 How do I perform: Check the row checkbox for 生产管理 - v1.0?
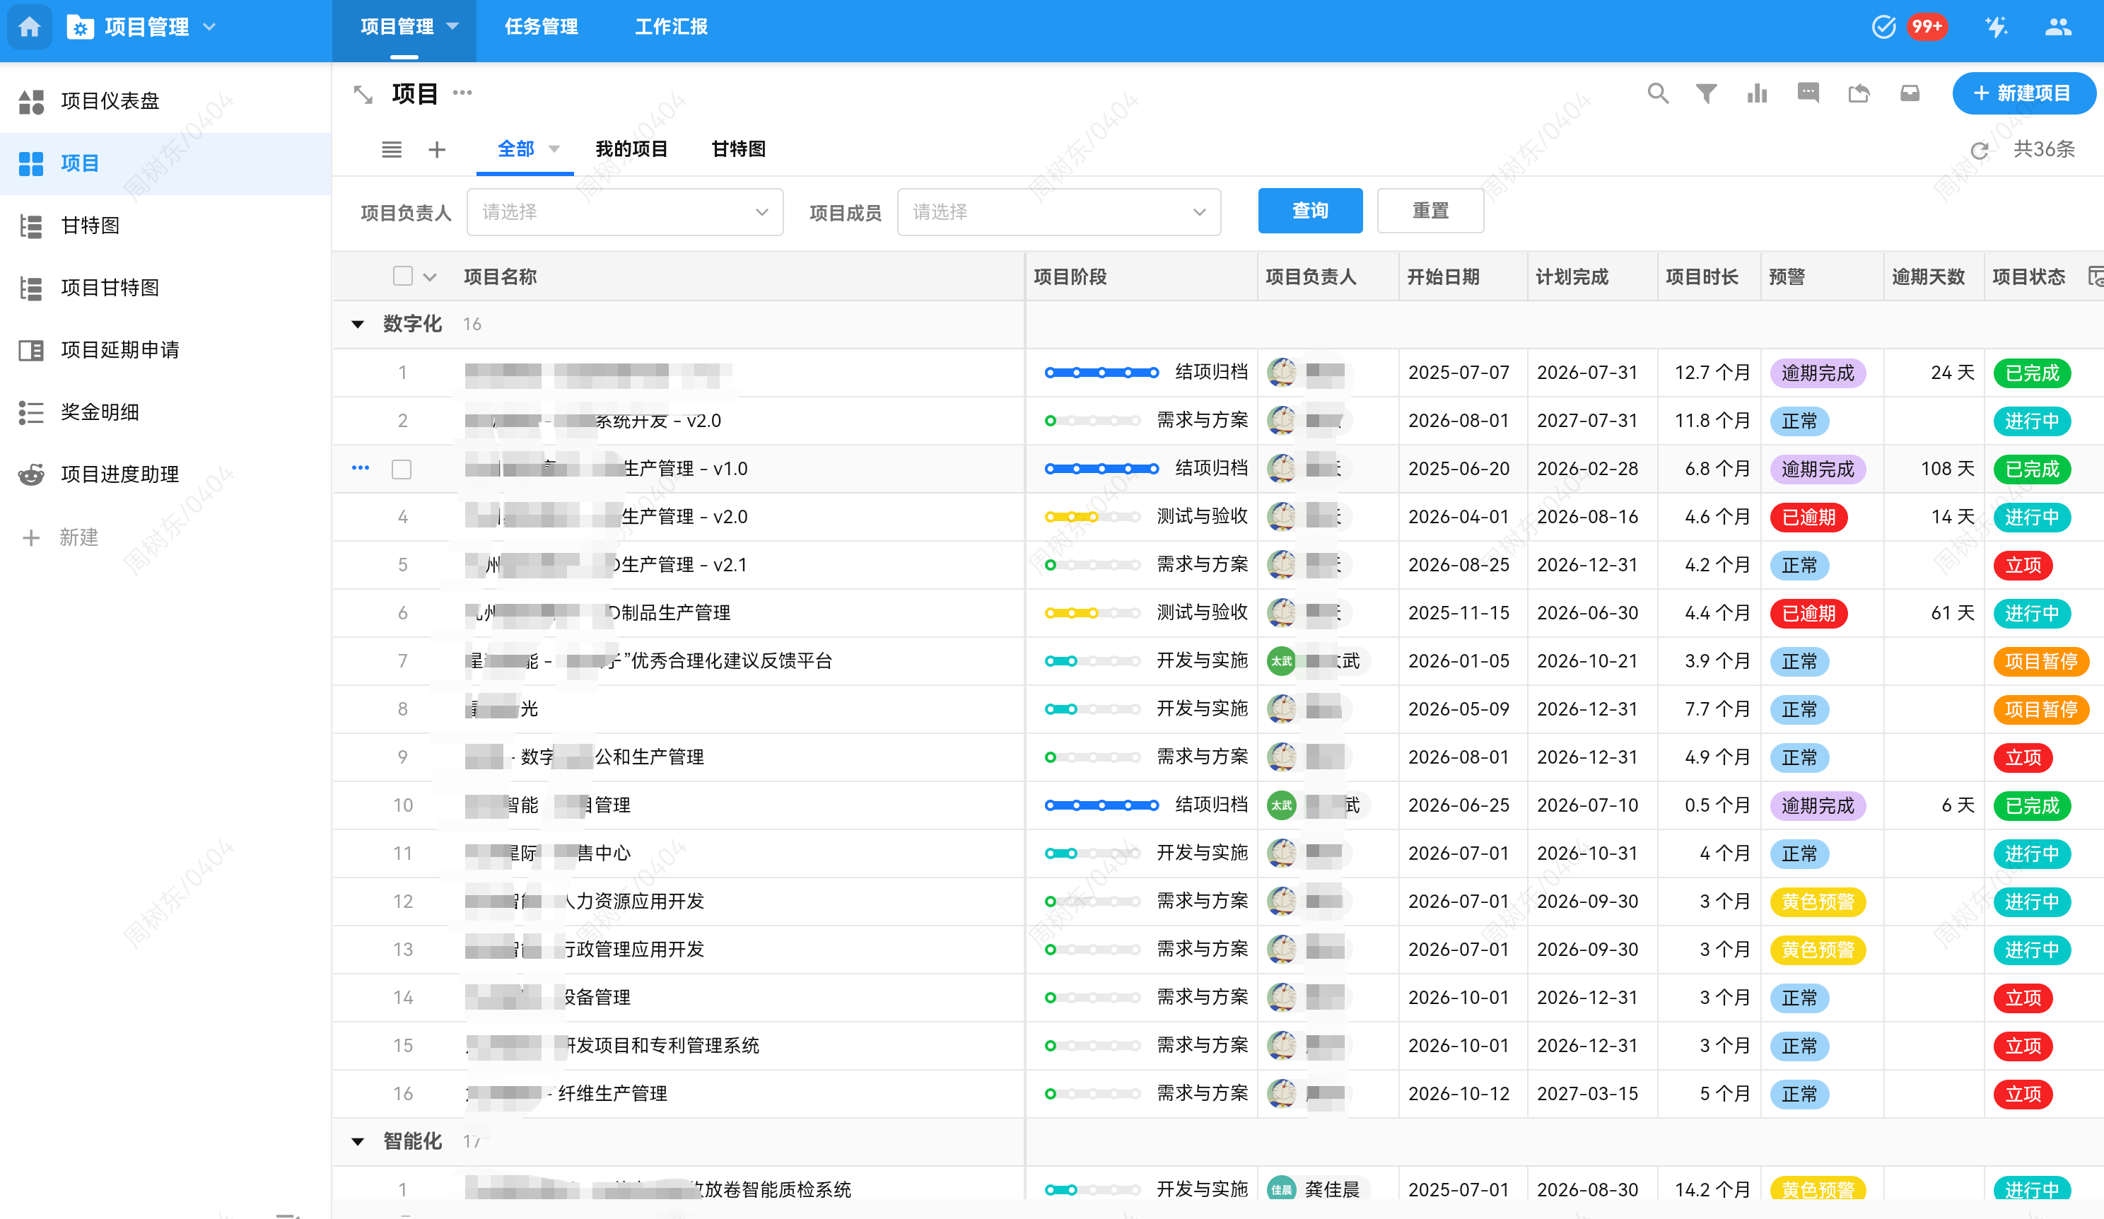pos(402,469)
